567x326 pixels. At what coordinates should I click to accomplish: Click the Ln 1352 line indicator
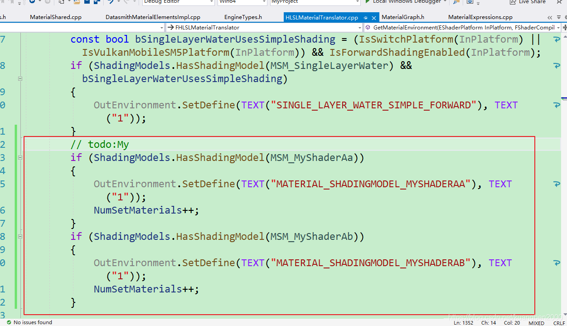(463, 322)
